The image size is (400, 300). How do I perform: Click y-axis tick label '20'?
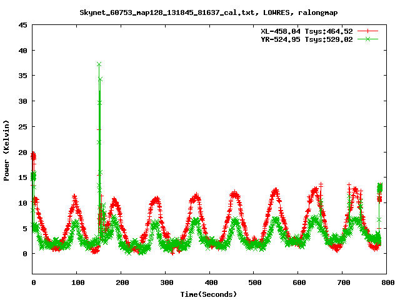(x=22, y=152)
